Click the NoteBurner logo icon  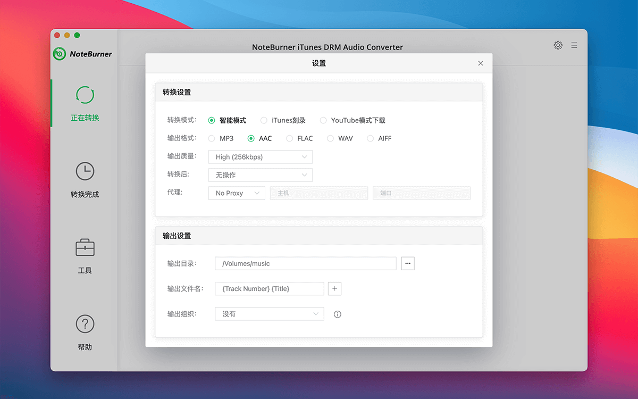(x=59, y=54)
